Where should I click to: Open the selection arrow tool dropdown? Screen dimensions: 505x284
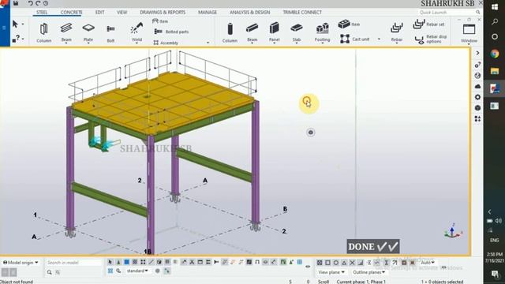[23, 24]
